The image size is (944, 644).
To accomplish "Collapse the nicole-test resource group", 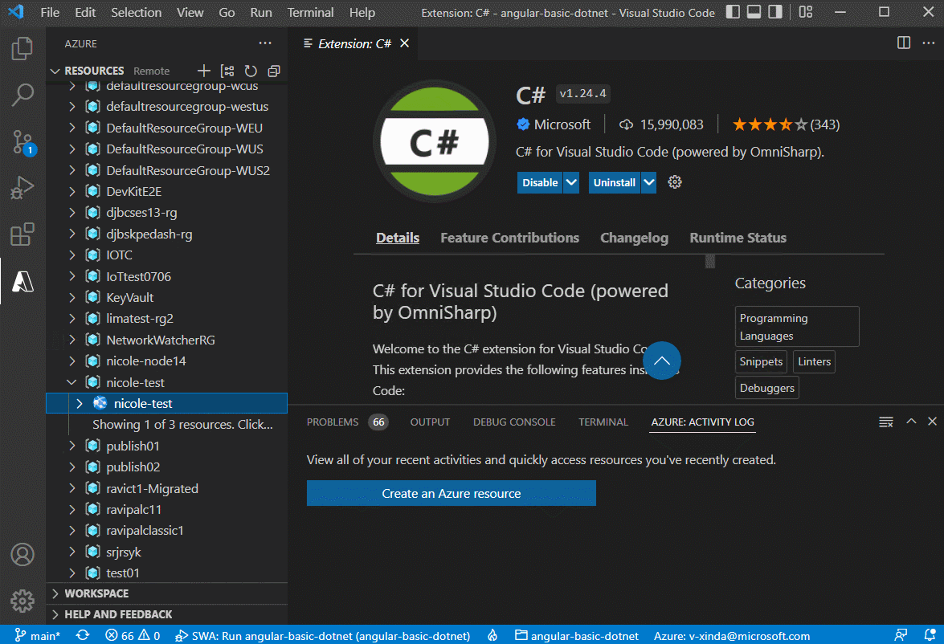I will point(72,382).
